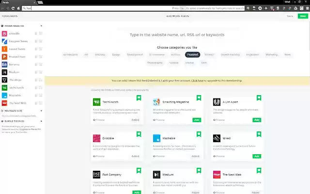Select the Photography category
This screenshot has height=194, width=310.
point(155,63)
